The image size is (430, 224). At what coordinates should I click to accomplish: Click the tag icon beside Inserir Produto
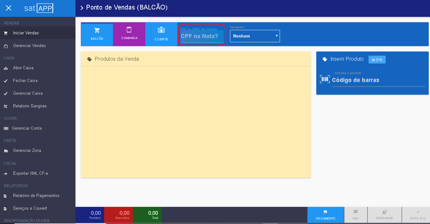coord(325,59)
